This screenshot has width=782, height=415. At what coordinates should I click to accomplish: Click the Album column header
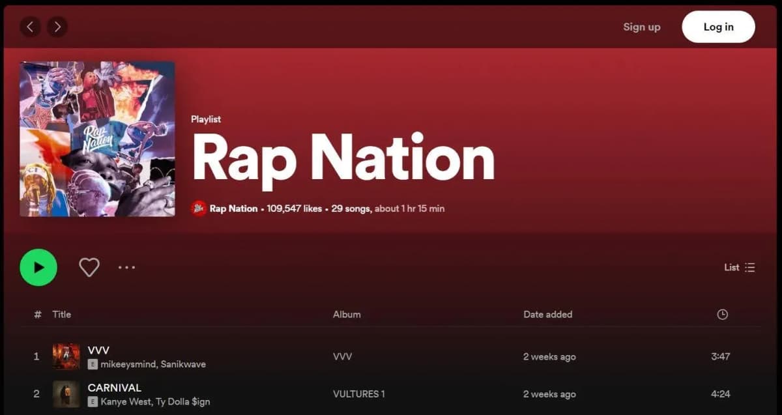coord(347,314)
